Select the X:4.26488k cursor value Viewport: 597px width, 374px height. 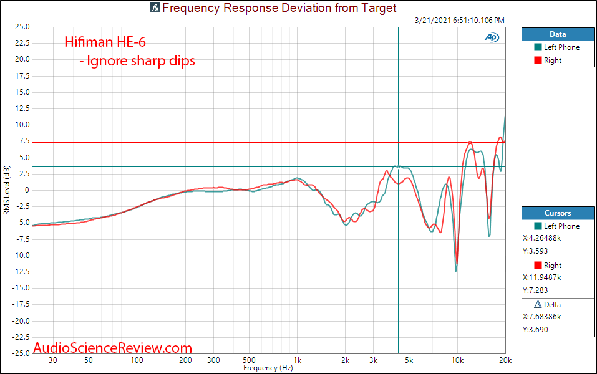[x=542, y=238]
